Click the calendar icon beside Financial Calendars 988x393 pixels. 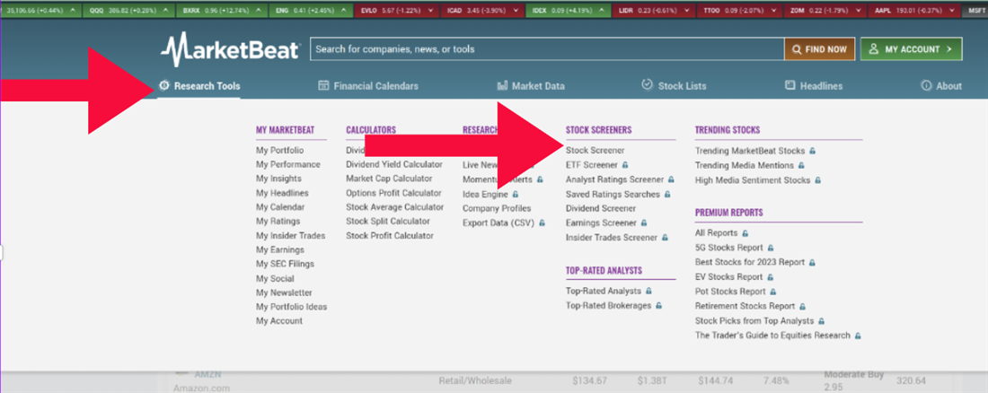[323, 86]
